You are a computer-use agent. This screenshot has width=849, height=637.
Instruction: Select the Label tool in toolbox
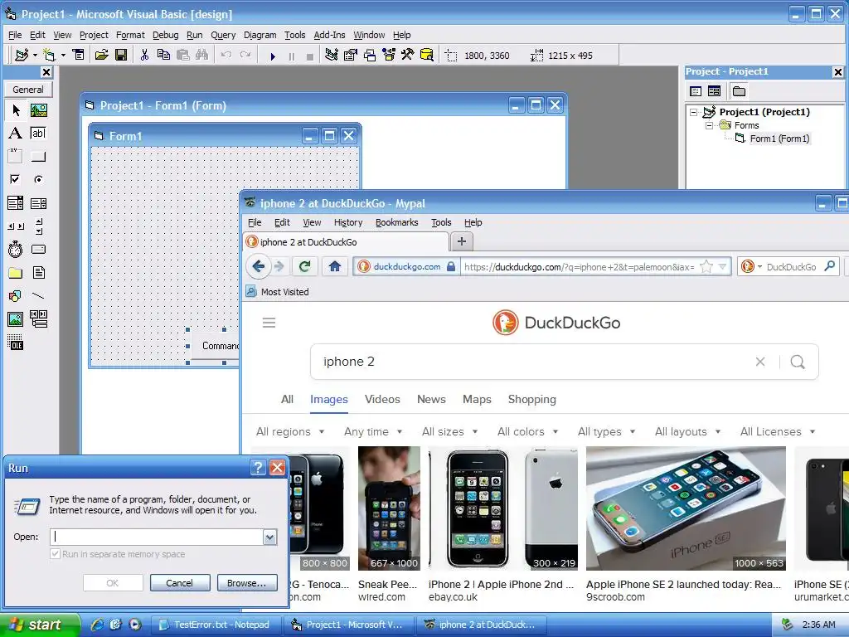tap(16, 134)
